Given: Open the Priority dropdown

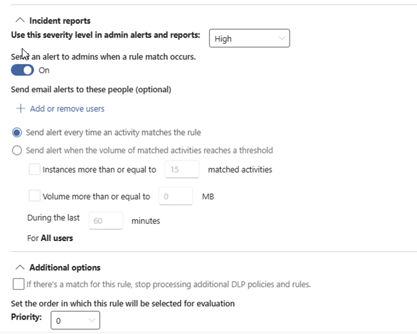Looking at the screenshot, I should [75, 320].
